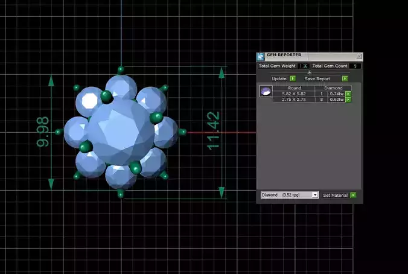Image resolution: width=408 pixels, height=274 pixels.
Task: Click the quantity 8 cell in the 2.75 row
Action: 321,100
